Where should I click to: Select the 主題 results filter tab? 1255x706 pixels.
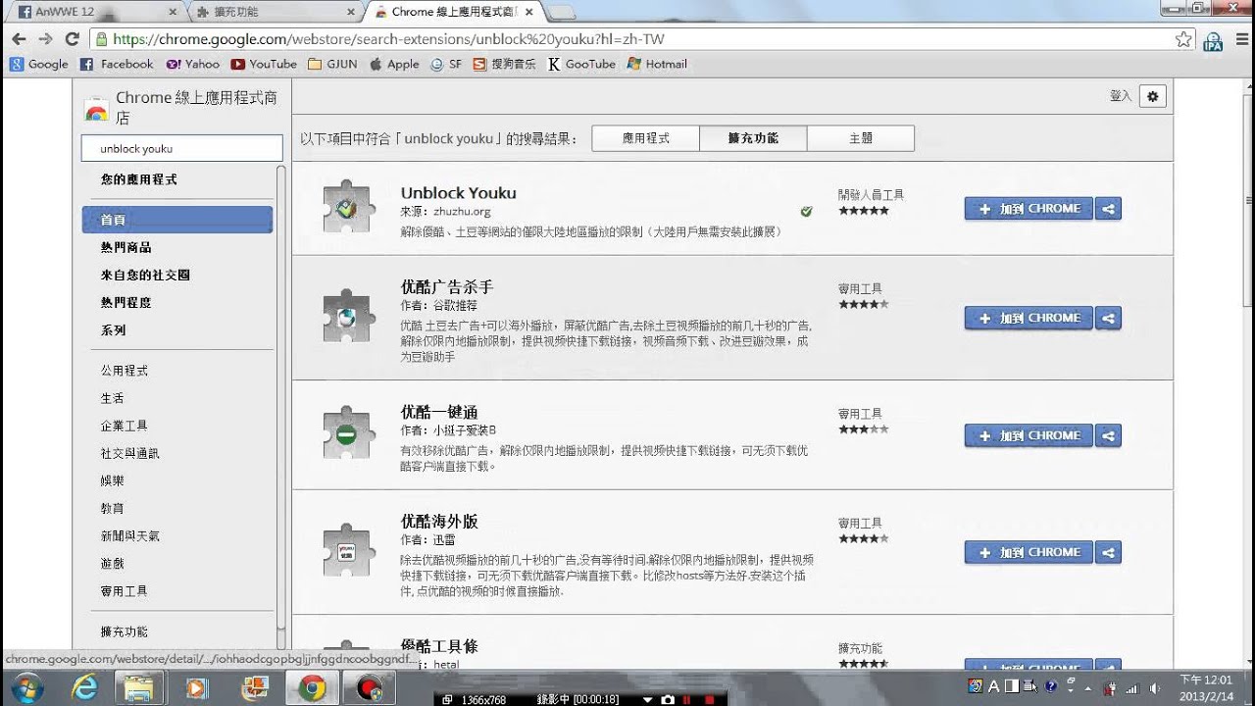861,138
